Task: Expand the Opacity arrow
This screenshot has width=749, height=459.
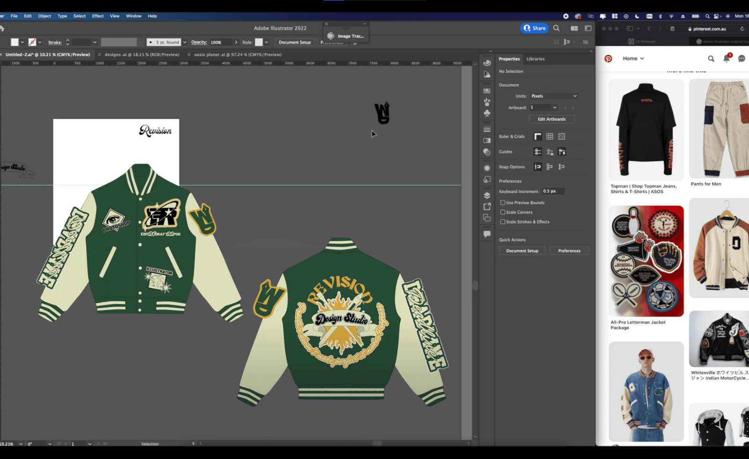Action: click(236, 42)
